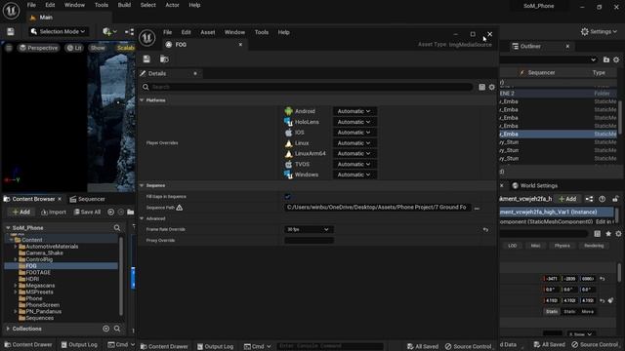Reset Location values to default

coord(603,279)
